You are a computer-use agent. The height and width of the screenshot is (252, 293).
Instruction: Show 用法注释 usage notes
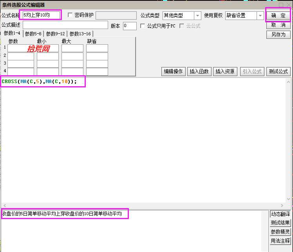(x=280, y=241)
